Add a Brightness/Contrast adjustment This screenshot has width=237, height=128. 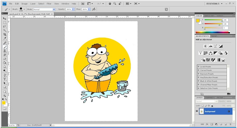click(x=206, y=46)
